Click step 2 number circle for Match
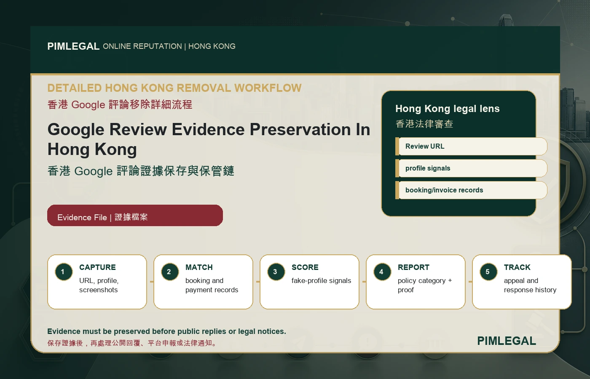 pos(170,272)
